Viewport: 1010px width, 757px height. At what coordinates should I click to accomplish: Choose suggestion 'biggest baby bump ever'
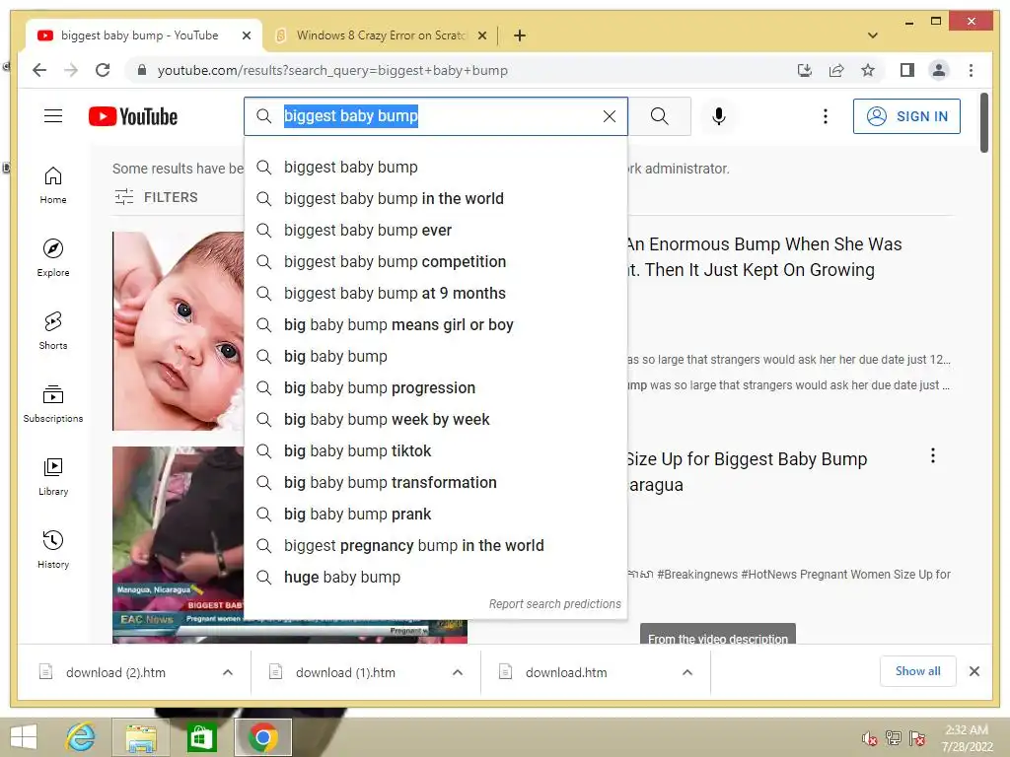(x=435, y=230)
